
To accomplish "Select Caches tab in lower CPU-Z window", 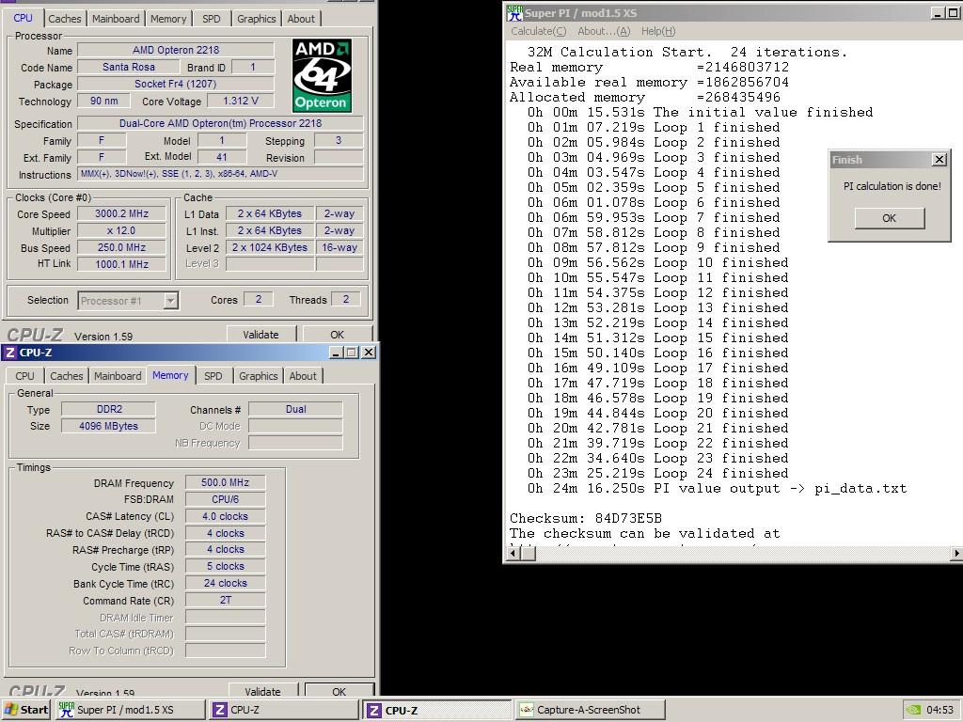I will (x=67, y=376).
